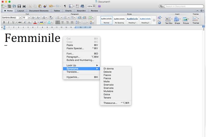Toggle Center text alignment
The height and width of the screenshot is (137, 206).
[x=62, y=23]
